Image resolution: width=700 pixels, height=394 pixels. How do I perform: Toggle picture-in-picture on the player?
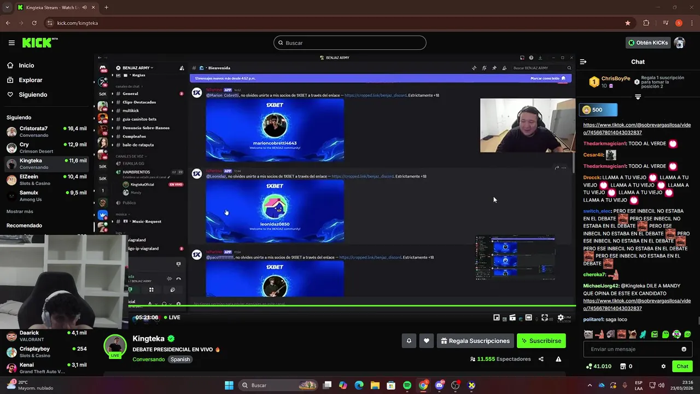pyautogui.click(x=497, y=317)
